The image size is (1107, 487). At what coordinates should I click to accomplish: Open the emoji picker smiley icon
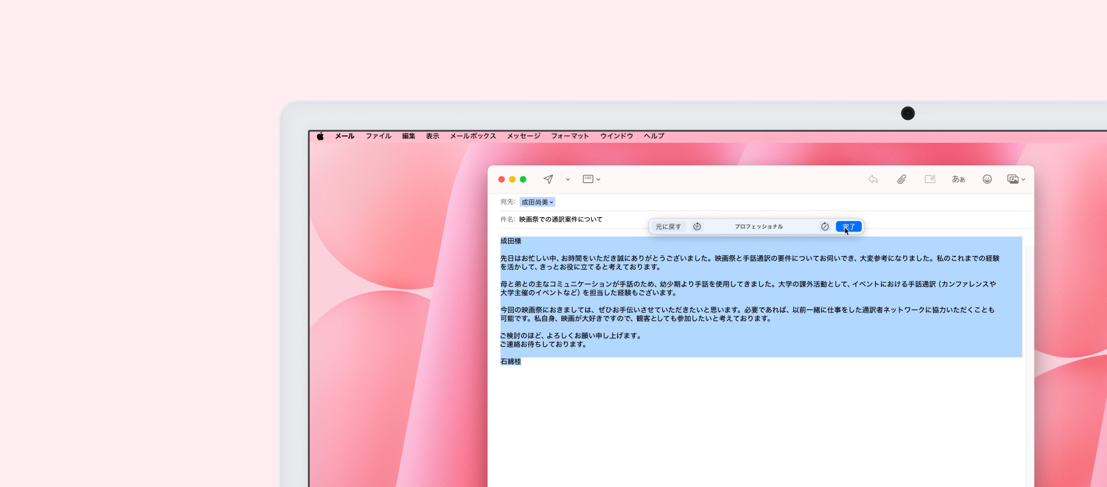987,179
